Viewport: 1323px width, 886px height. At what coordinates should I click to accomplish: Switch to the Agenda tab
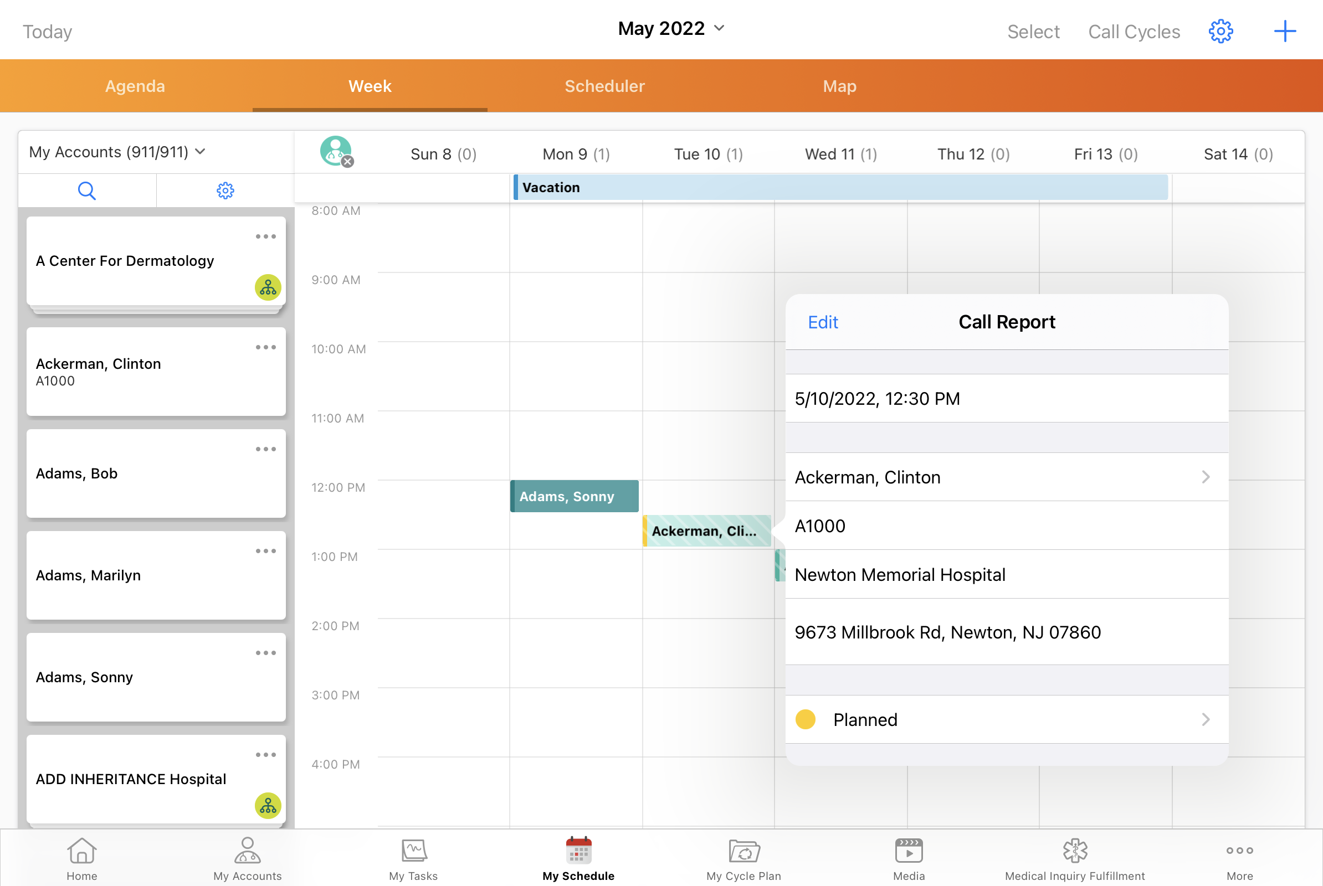tap(135, 86)
